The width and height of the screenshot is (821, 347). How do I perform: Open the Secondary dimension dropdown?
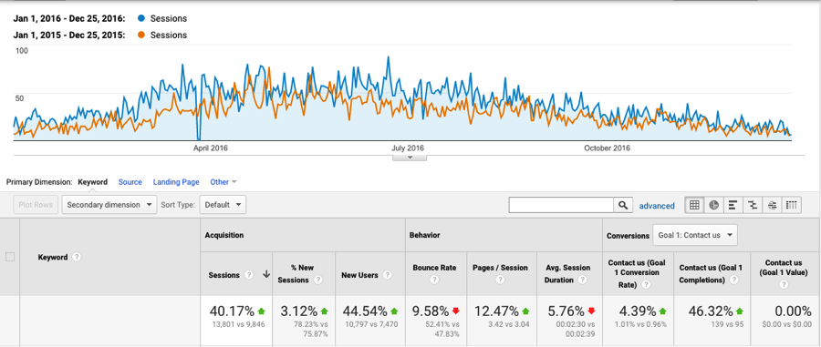(x=109, y=205)
